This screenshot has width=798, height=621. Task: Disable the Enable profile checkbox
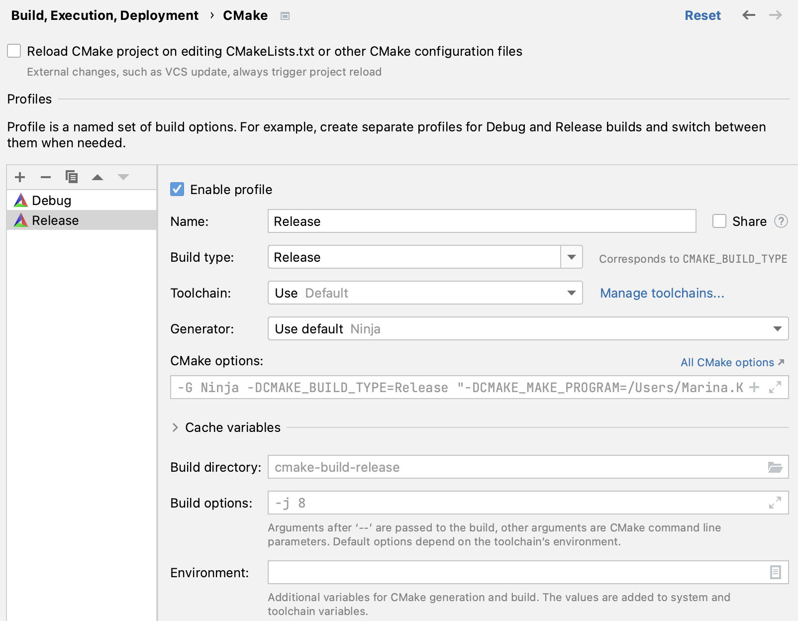pos(177,189)
